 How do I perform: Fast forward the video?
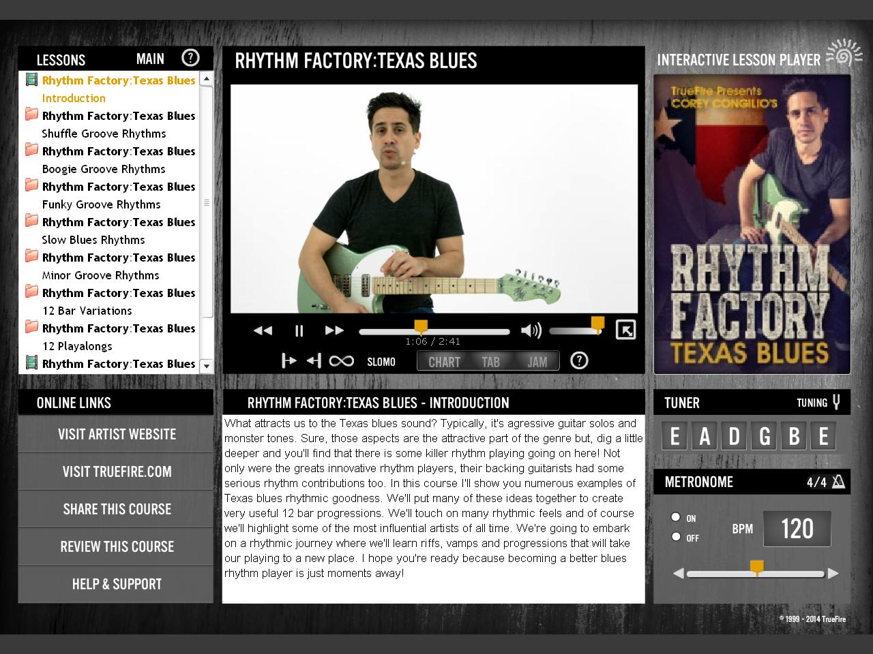[x=334, y=330]
